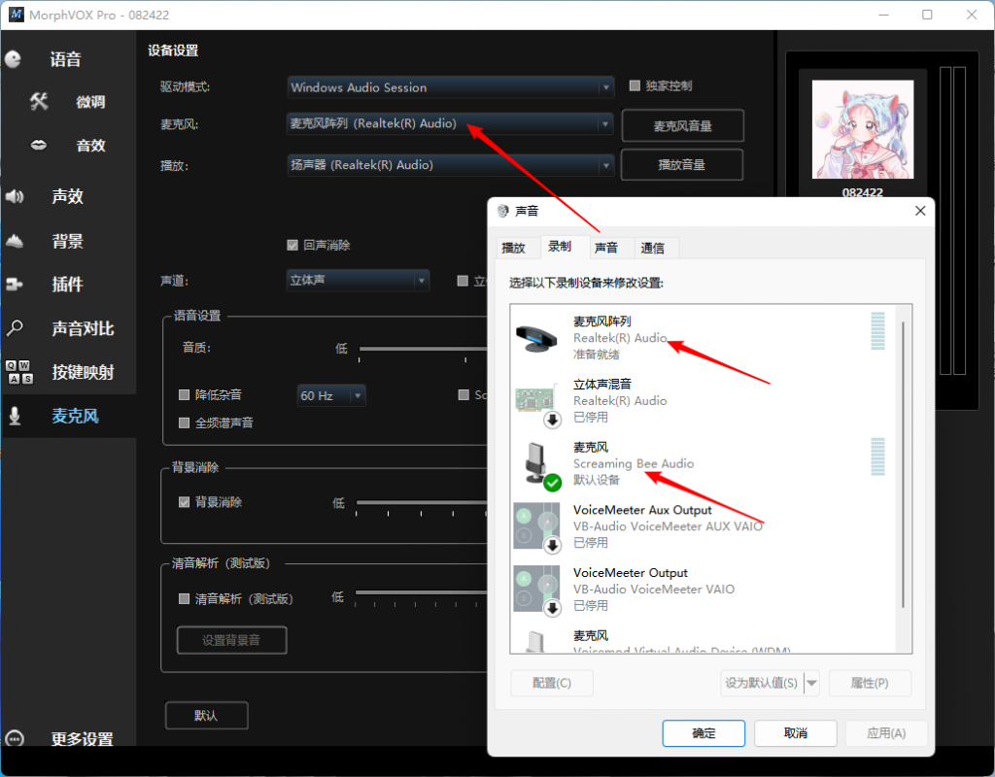Open the 插件 plugin icon
Viewport: 995px width, 777px height.
[x=15, y=285]
